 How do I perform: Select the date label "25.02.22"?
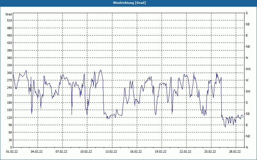click(x=210, y=152)
